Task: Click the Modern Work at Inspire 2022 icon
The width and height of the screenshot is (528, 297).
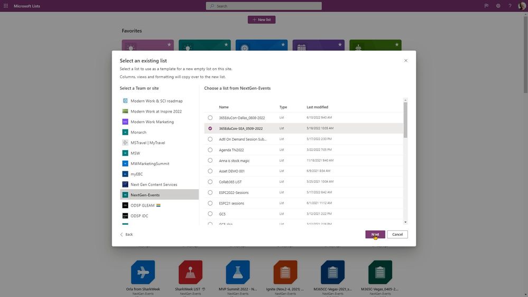Action: point(125,111)
